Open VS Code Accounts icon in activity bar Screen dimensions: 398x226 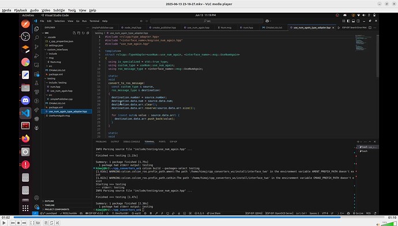[x=36, y=198]
